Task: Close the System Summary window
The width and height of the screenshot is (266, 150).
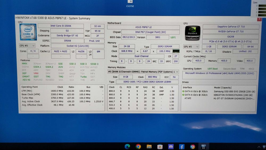Action: pos(259,19)
